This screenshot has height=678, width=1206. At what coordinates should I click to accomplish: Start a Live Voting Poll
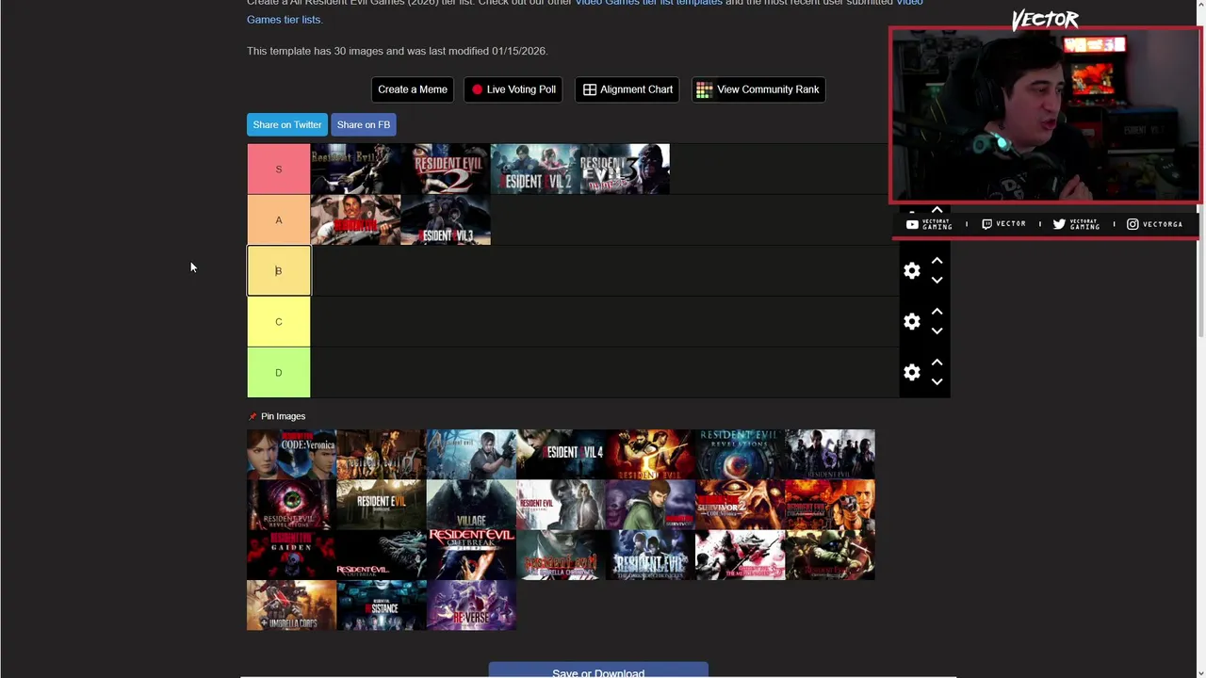pyautogui.click(x=513, y=89)
